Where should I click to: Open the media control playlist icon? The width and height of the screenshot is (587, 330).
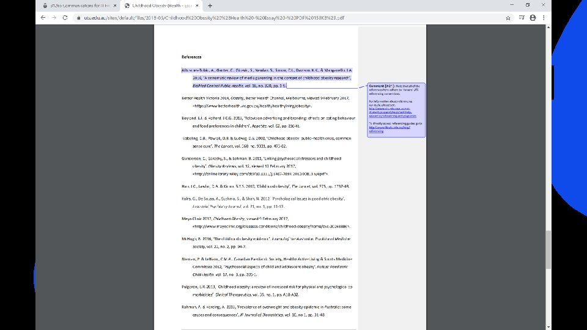point(522,18)
